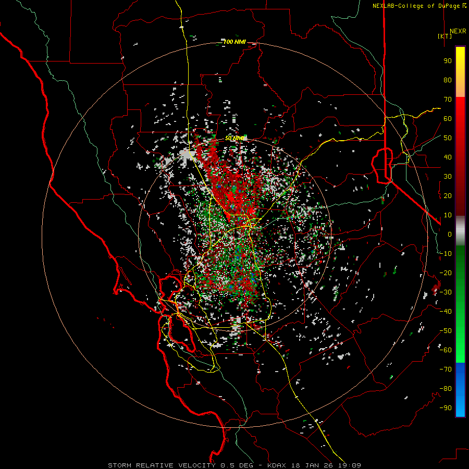Image resolution: width=469 pixels, height=469 pixels.
Task: Click the gray zero-velocity color bar segment
Action: [x=460, y=230]
